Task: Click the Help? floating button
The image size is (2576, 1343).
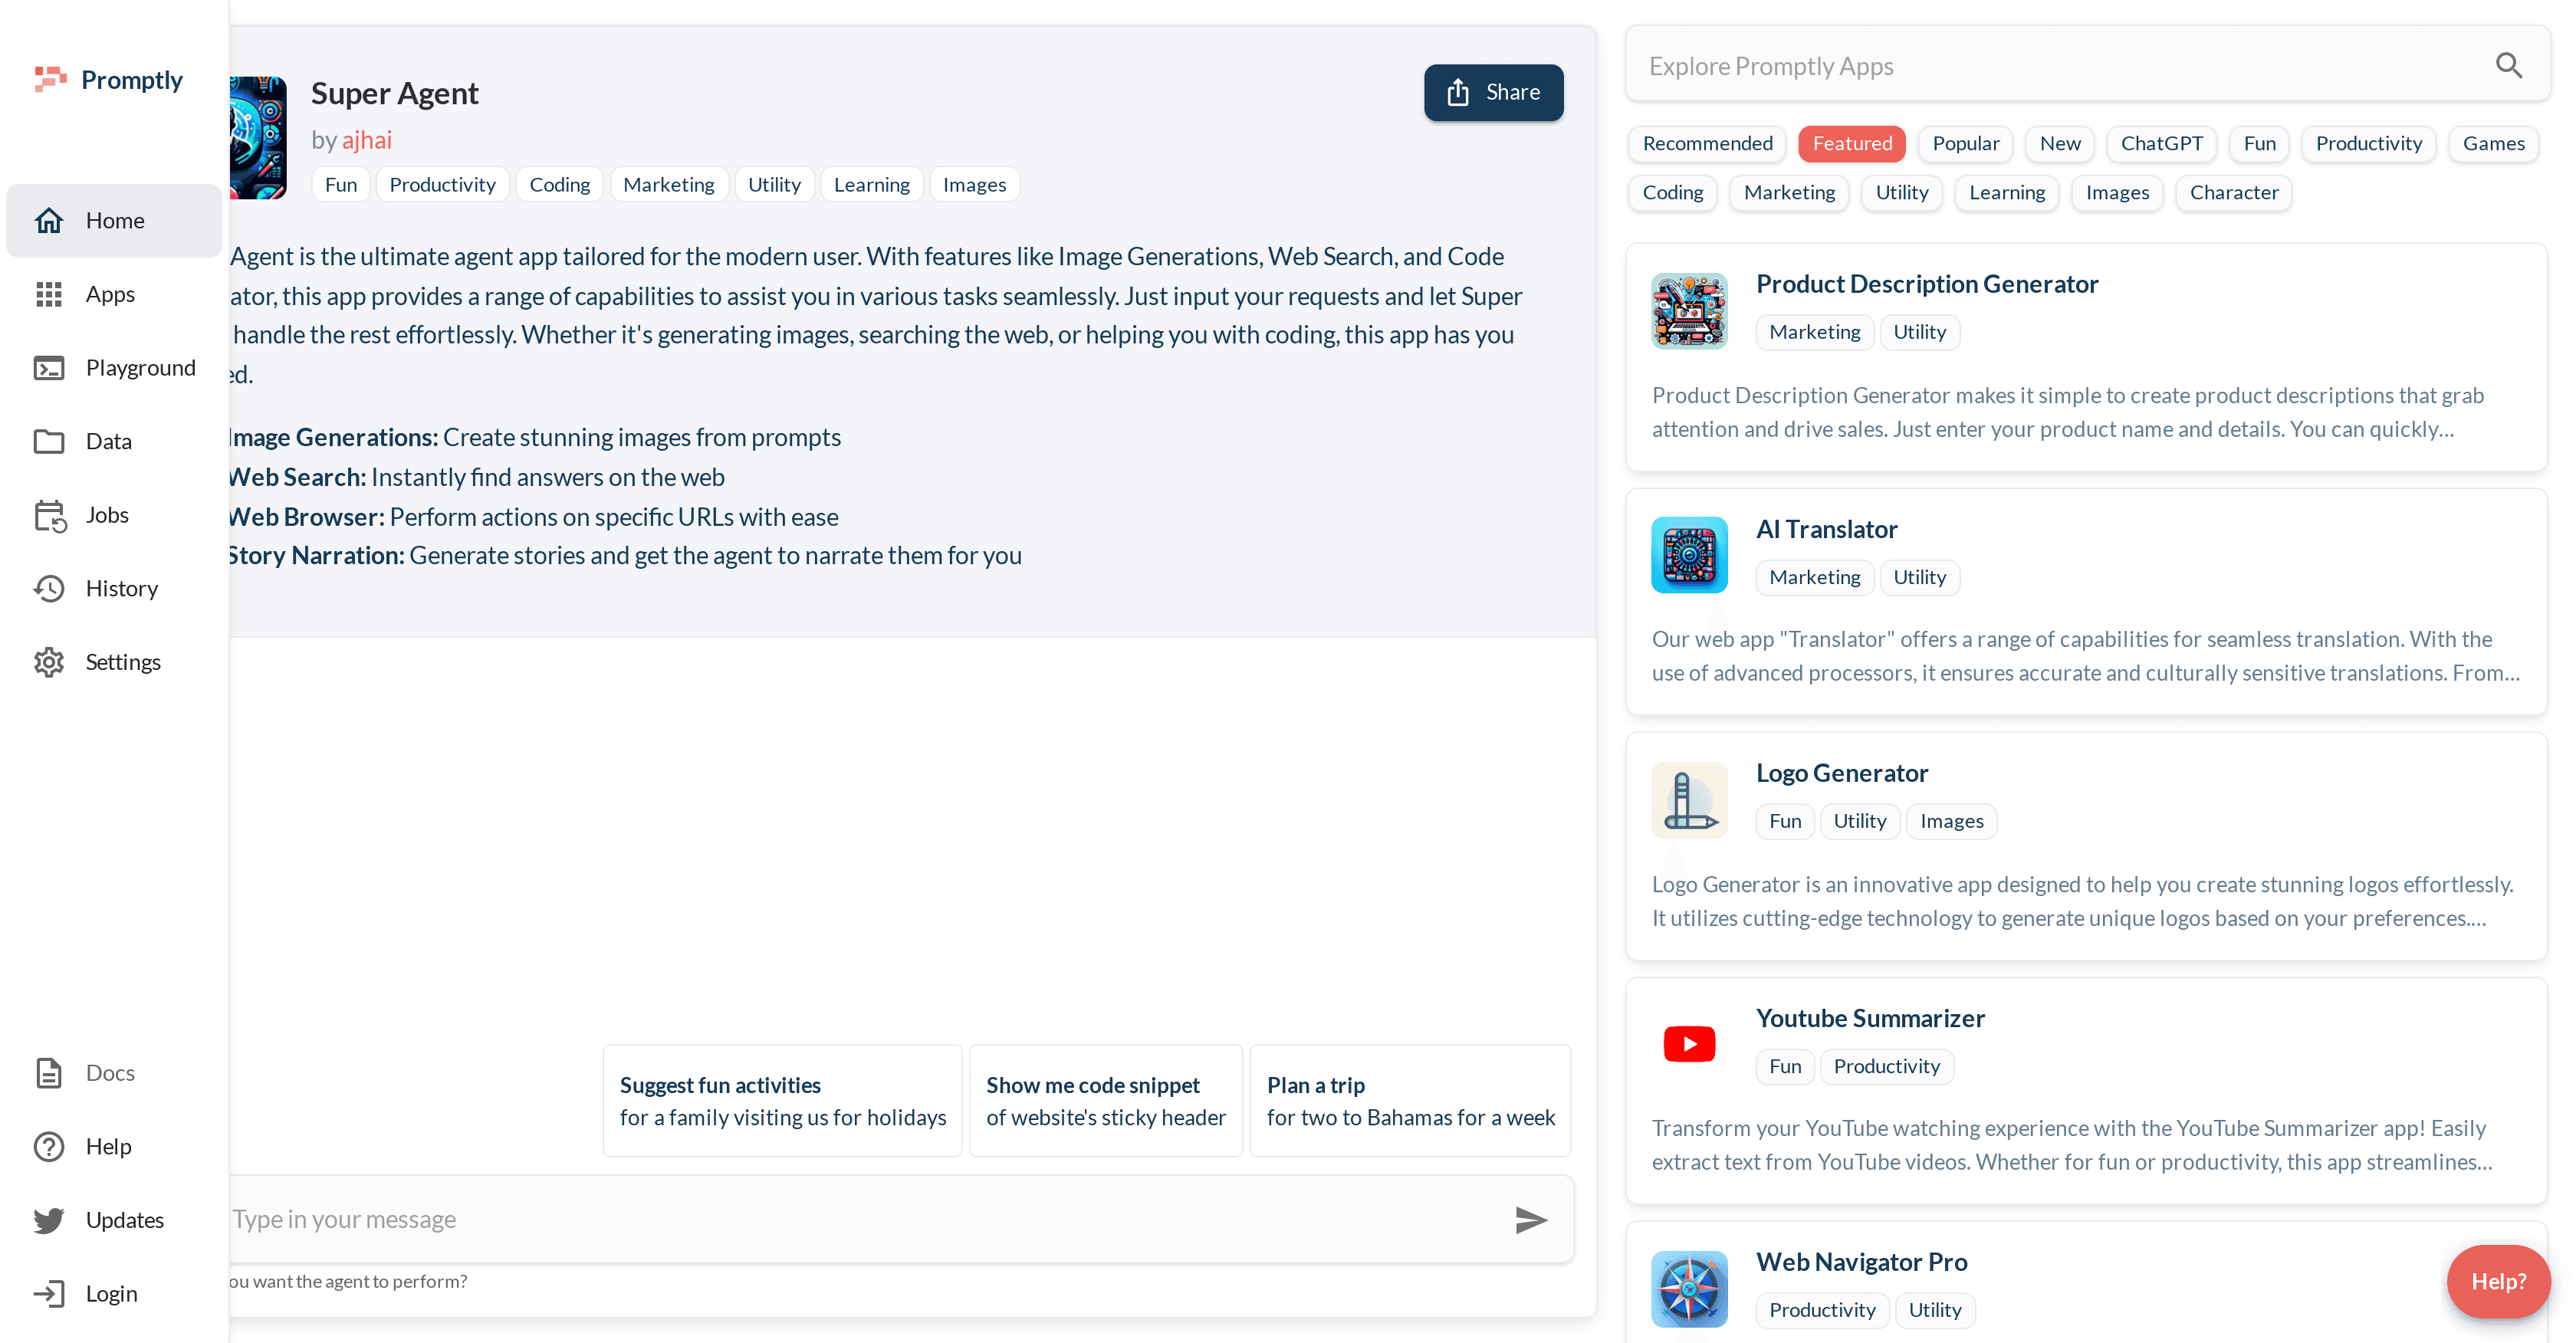Action: [2497, 1281]
